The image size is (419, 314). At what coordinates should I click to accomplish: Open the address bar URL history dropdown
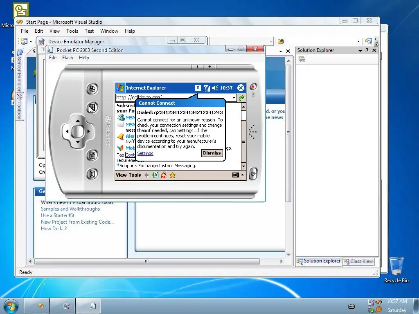[234, 98]
